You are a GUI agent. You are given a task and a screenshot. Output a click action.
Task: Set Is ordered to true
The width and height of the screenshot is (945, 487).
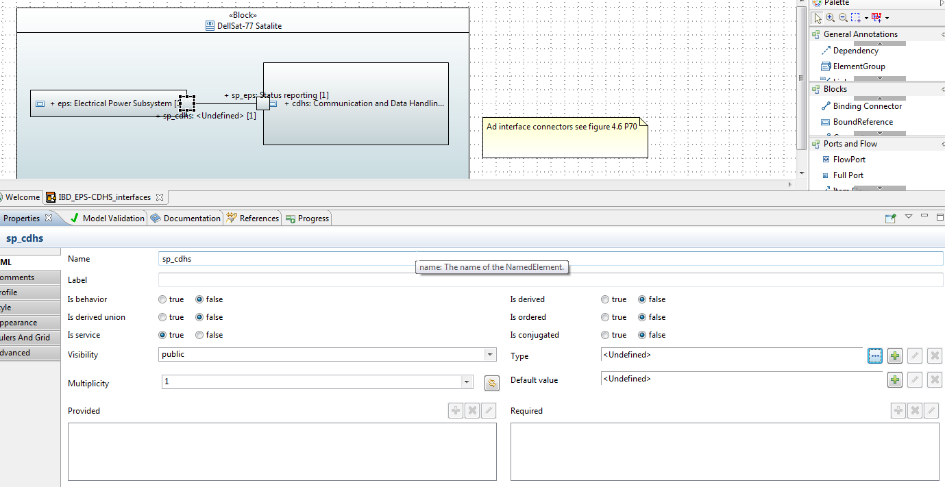605,317
